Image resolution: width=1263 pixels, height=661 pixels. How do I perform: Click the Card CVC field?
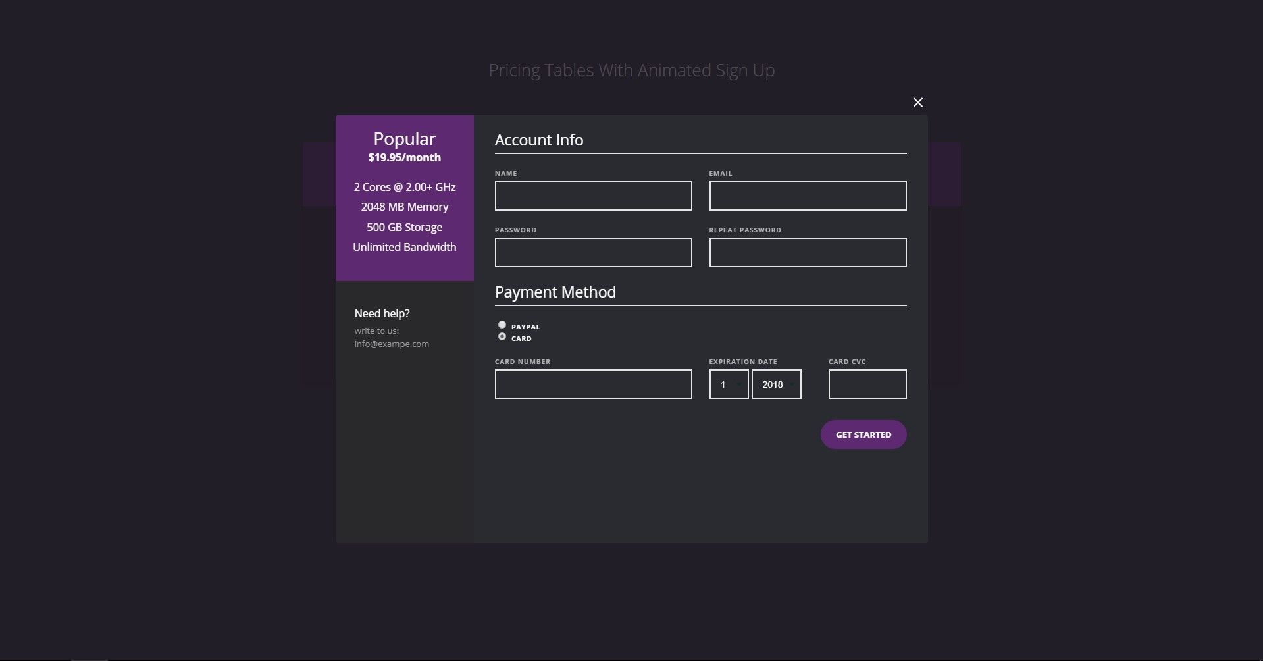[x=867, y=384]
